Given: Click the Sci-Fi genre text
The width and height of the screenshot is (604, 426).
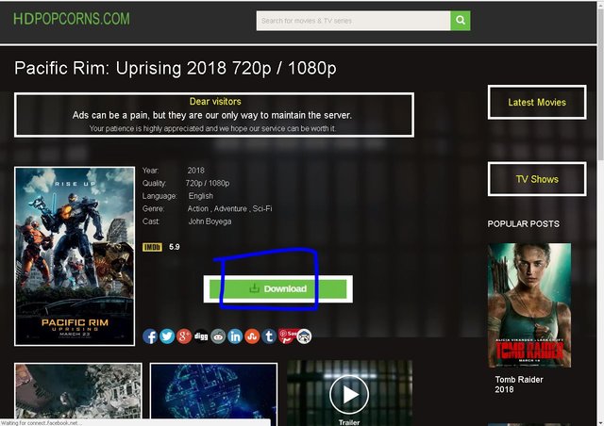Looking at the screenshot, I should coord(262,208).
